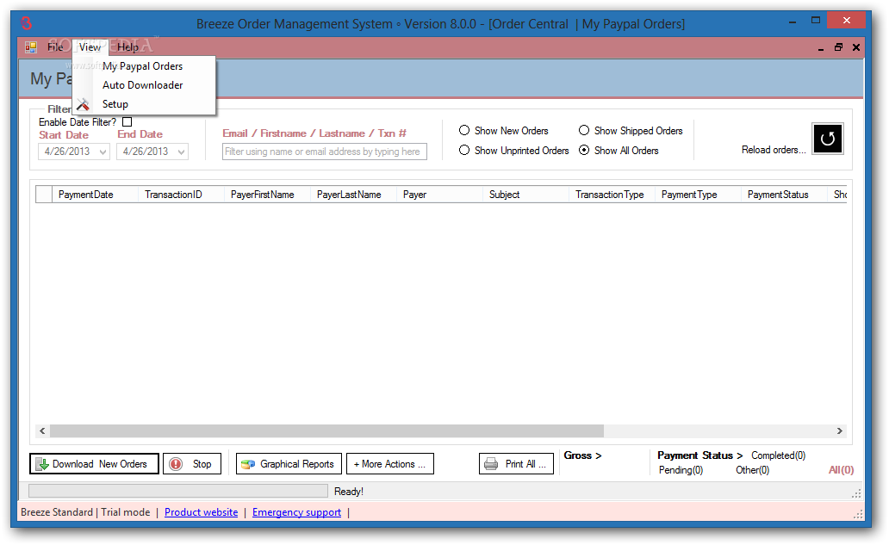Click the Ready! status text

click(x=349, y=491)
